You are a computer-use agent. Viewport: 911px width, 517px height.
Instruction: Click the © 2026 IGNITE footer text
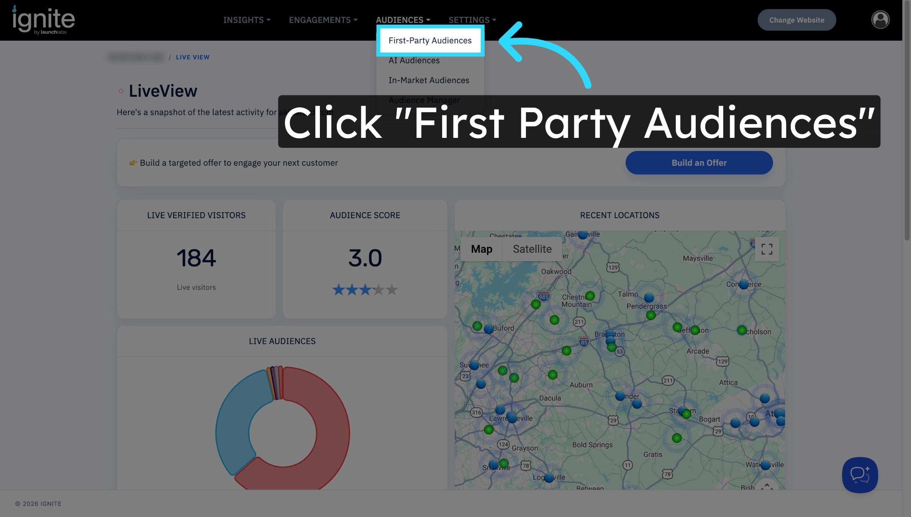[38, 504]
